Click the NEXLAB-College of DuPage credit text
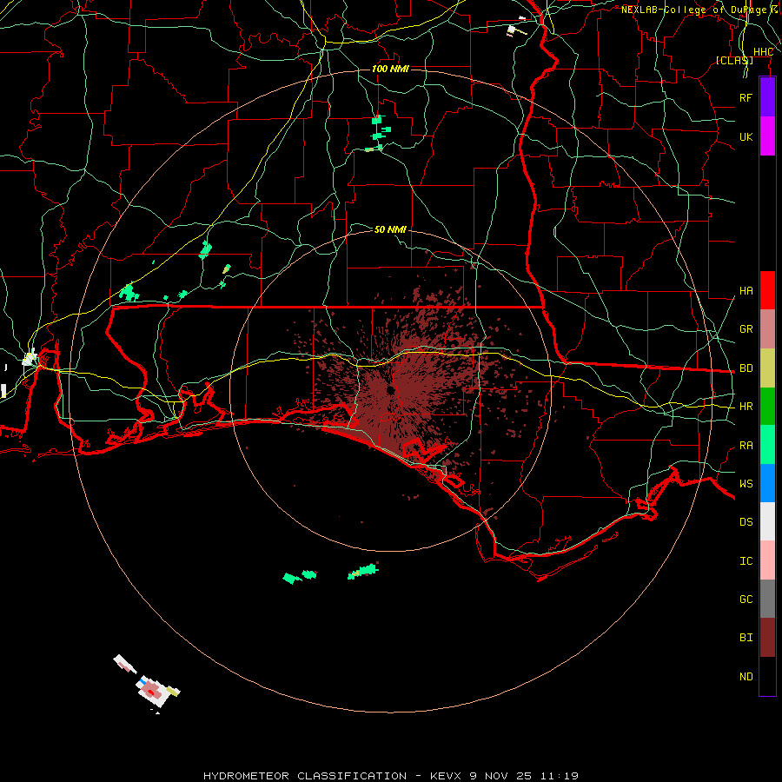Viewport: 782px width, 782px height. (x=700, y=10)
